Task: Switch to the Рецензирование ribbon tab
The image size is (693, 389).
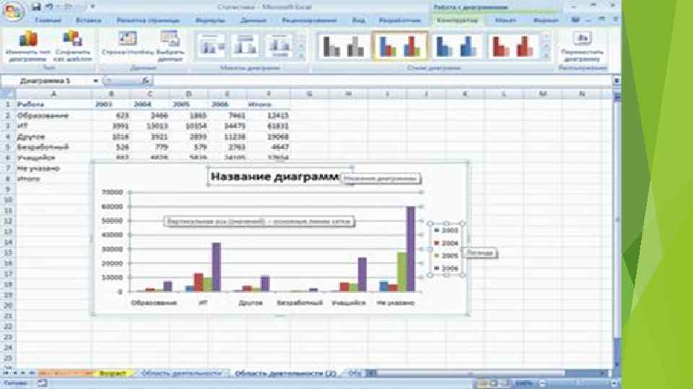Action: pyautogui.click(x=310, y=20)
